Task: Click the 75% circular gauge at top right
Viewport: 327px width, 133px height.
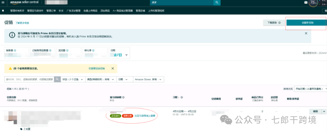Action: 313,3
